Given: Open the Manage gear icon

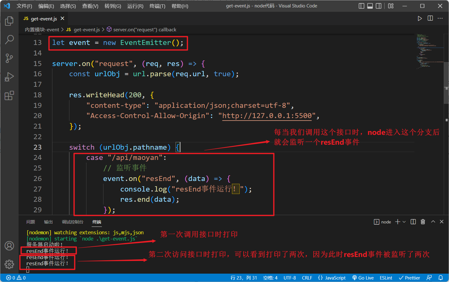Looking at the screenshot, I should click(x=9, y=264).
